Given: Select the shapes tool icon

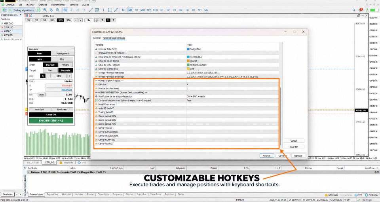Looking at the screenshot, I should pyautogui.click(x=110, y=10).
